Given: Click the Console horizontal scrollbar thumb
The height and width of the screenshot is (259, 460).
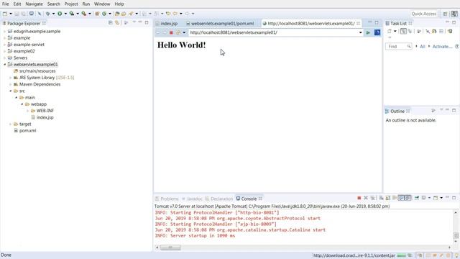Looking at the screenshot, I should point(170,247).
